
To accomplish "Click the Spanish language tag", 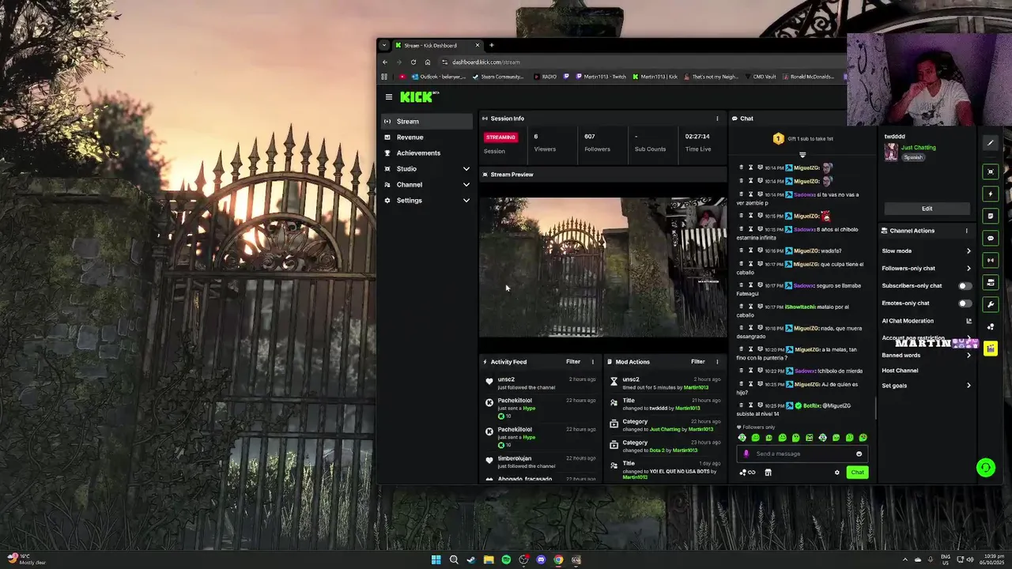I will pos(913,157).
